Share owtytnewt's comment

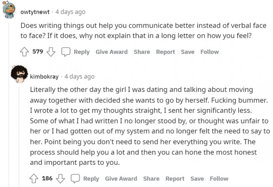tap(142, 52)
